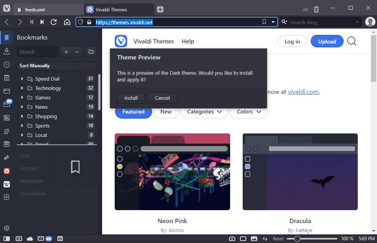Open the History panel
Image resolution: width=377 pixels, height=243 pixels.
coord(7,65)
